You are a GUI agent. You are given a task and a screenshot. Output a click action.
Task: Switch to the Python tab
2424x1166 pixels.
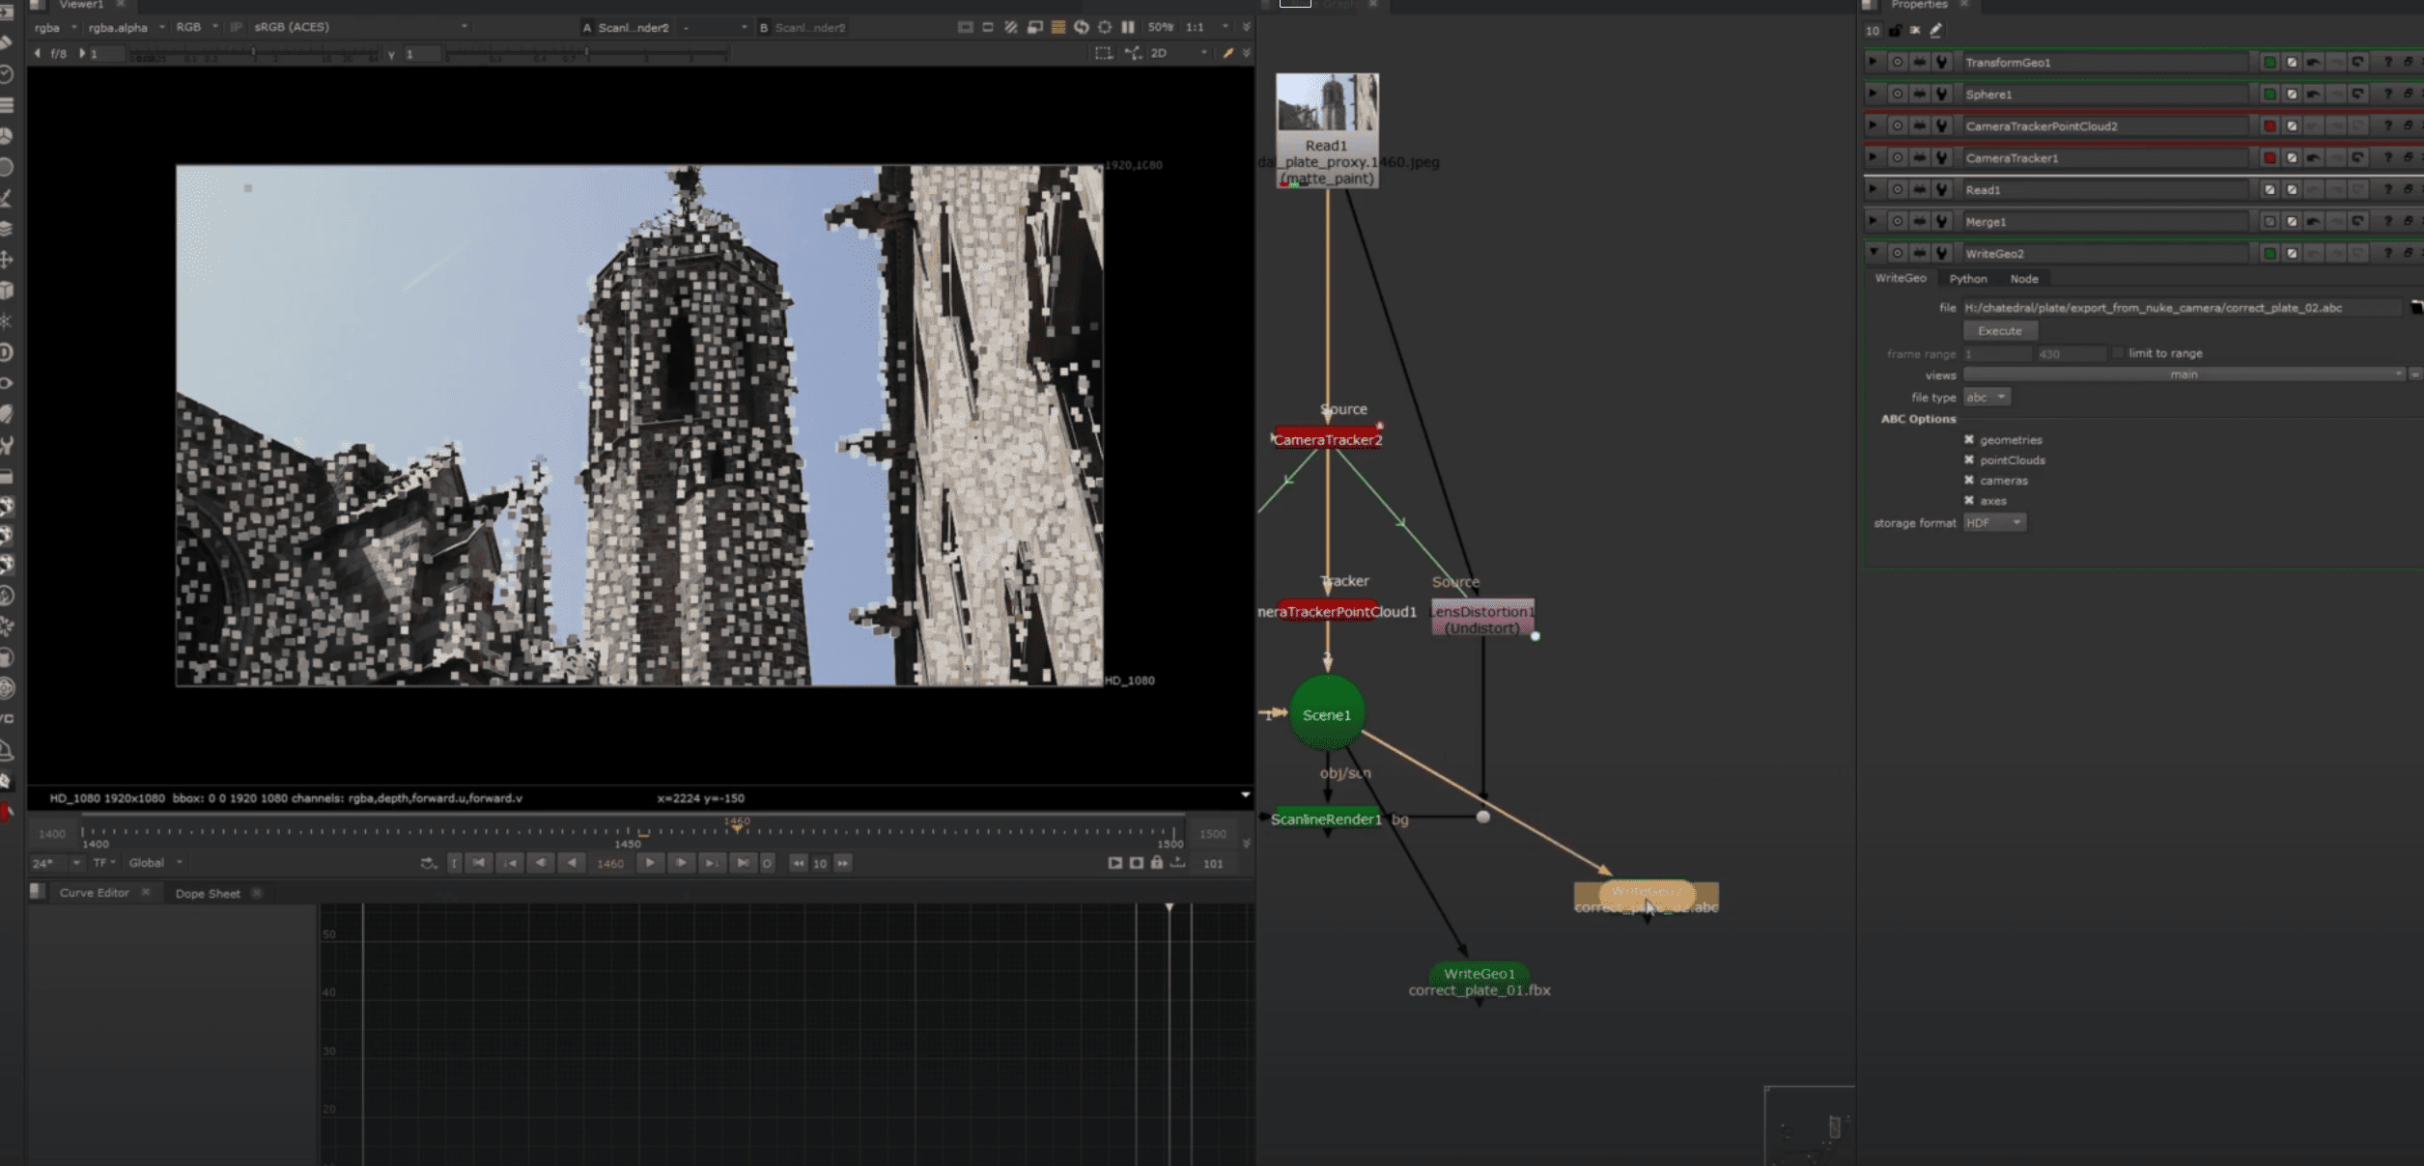(1967, 279)
